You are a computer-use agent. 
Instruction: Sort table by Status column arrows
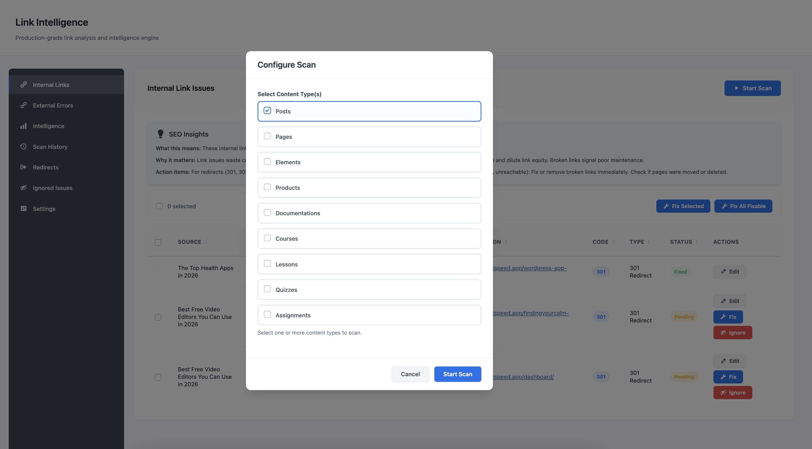[697, 242]
